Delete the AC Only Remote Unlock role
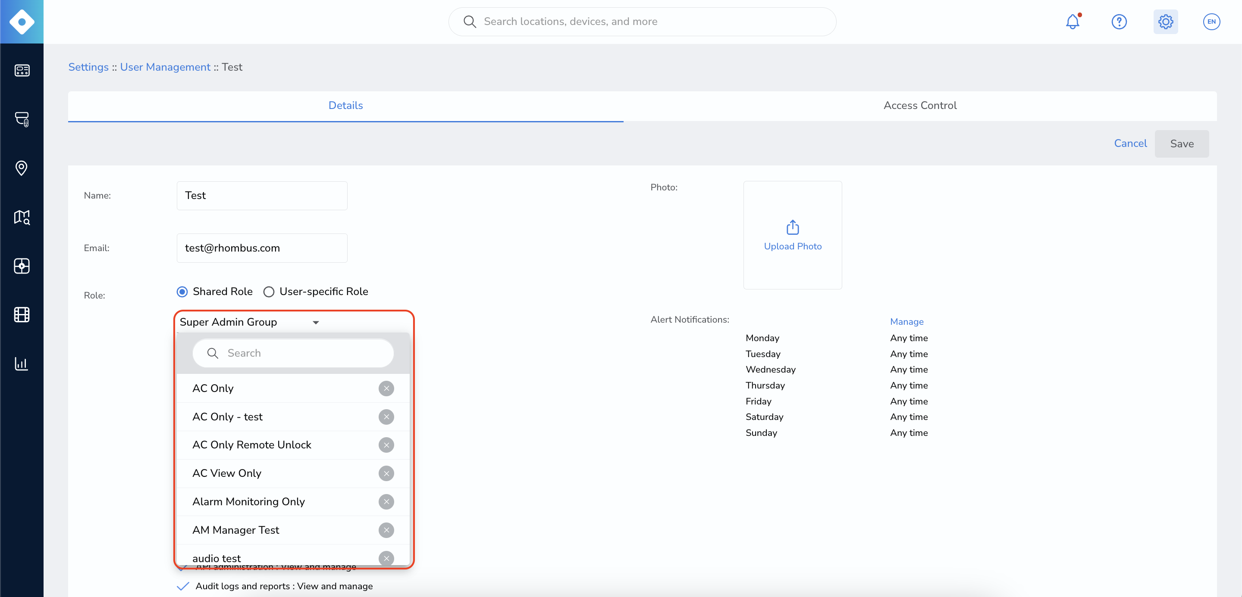 pos(386,445)
